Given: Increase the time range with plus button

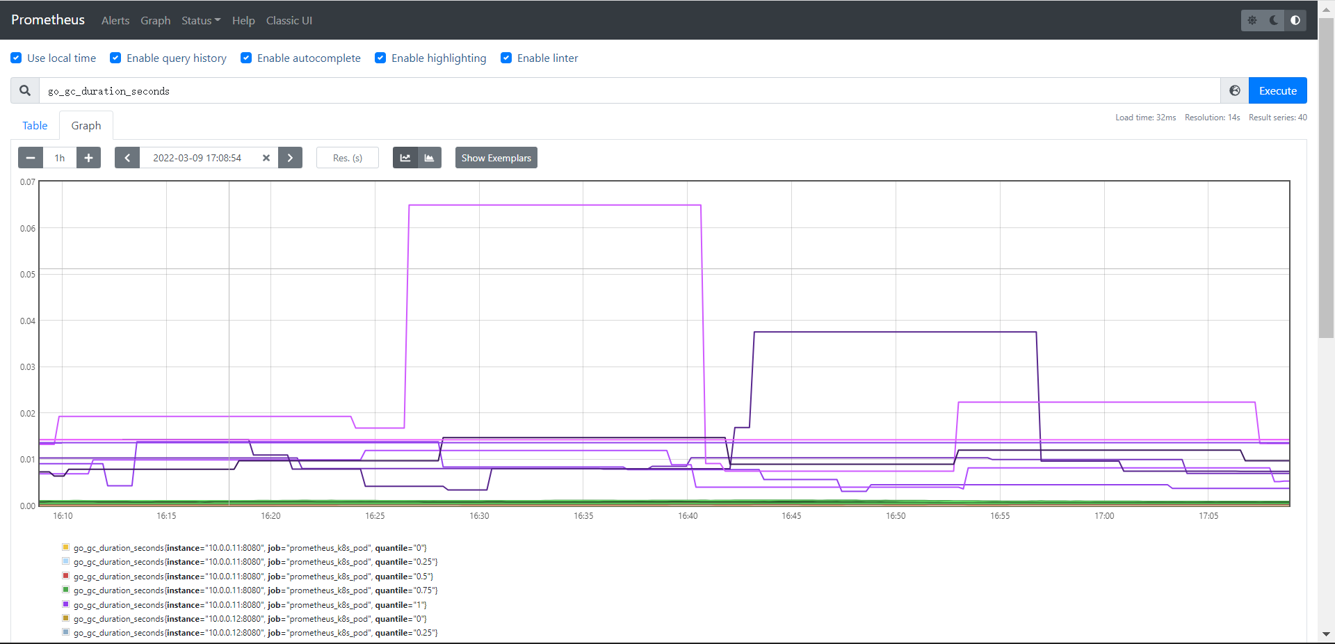Looking at the screenshot, I should [x=88, y=158].
